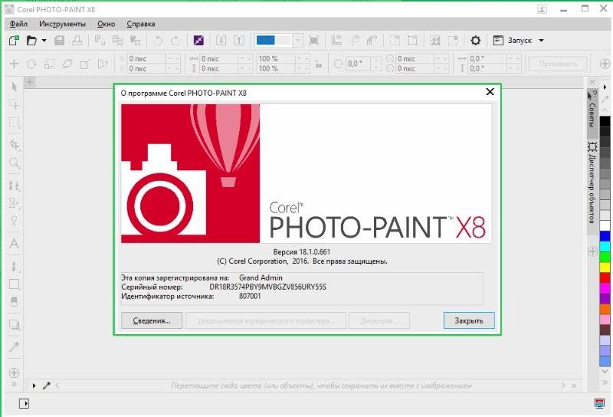
Task: Pick the orange swatch in color palette
Action: [x=605, y=309]
